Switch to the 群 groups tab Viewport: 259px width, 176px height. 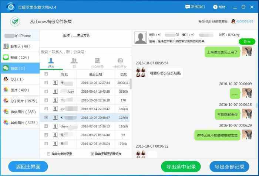tap(74, 63)
